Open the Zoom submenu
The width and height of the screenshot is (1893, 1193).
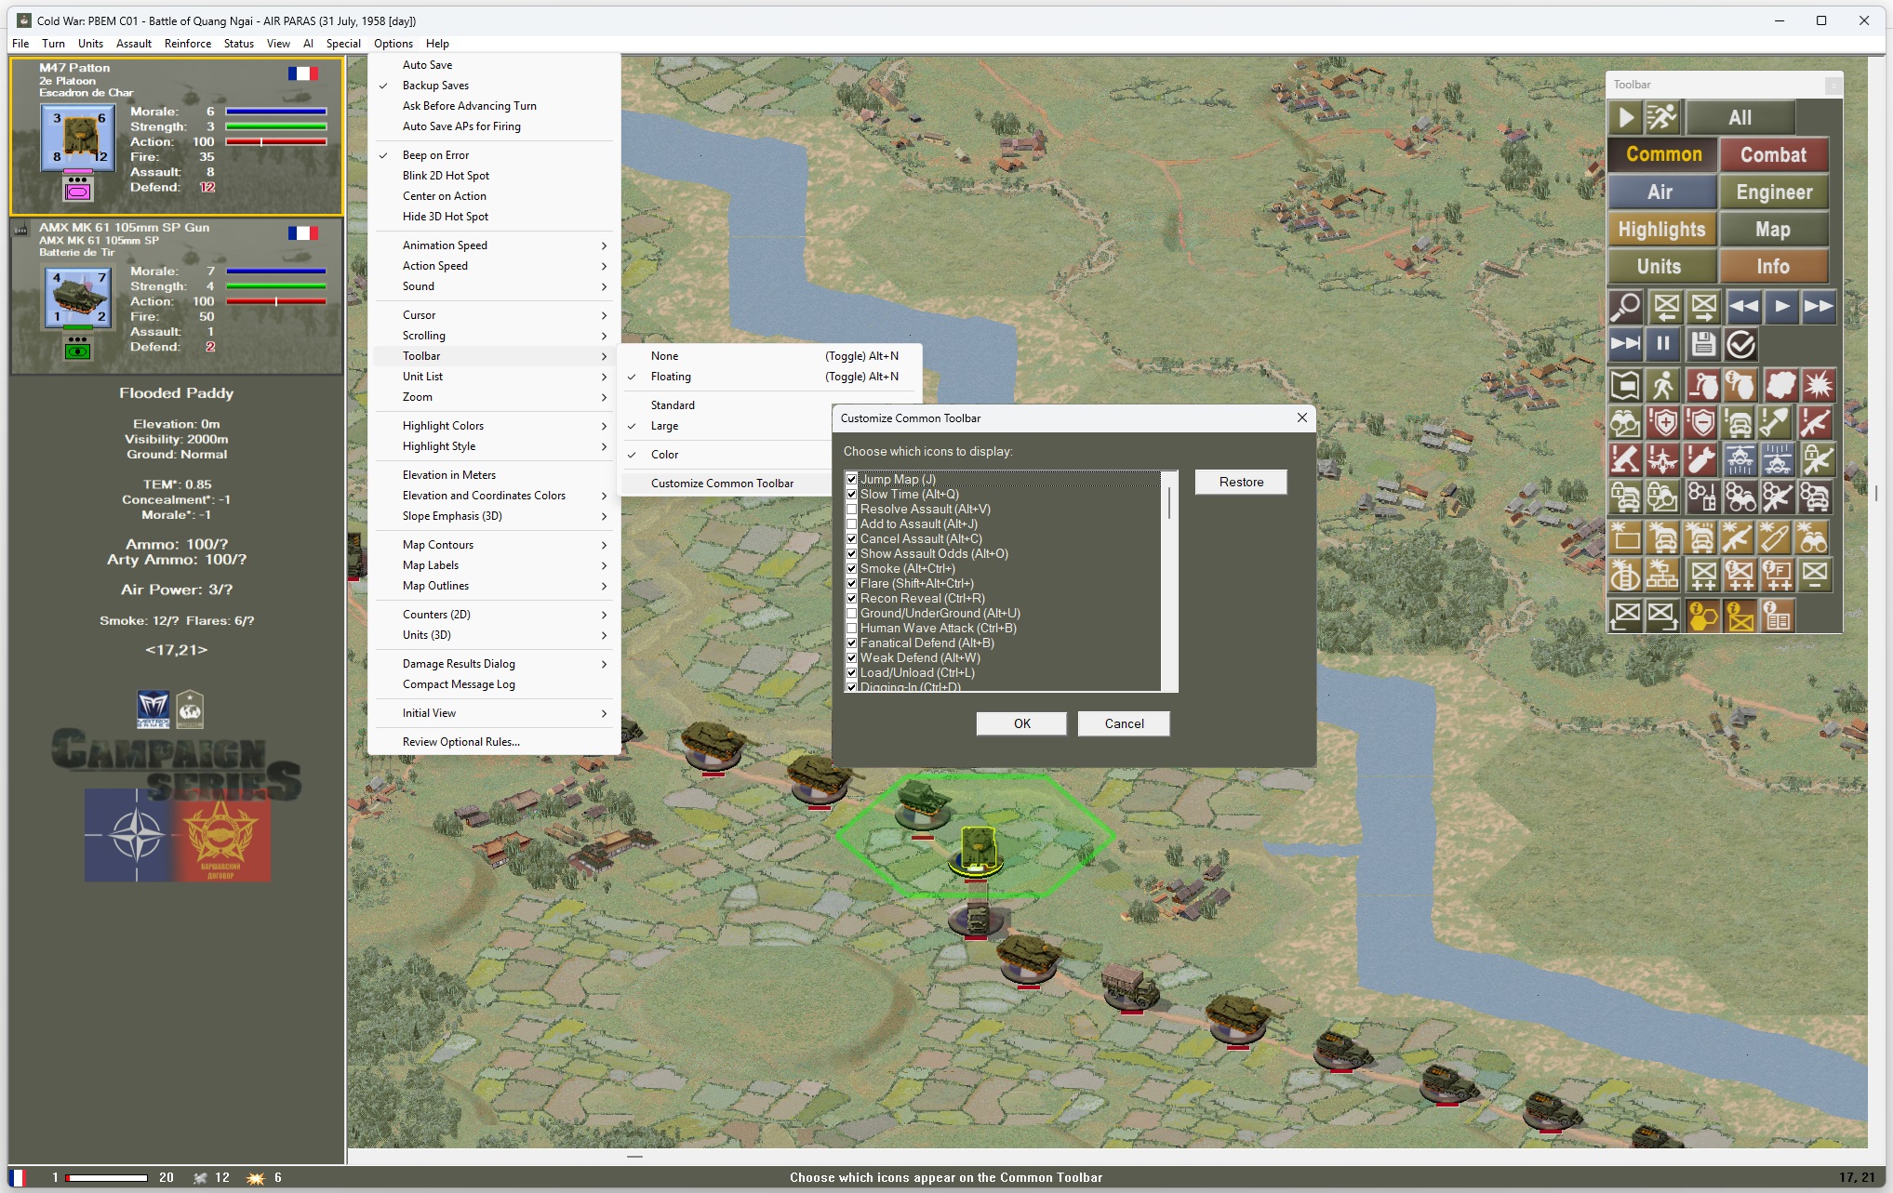coord(494,397)
